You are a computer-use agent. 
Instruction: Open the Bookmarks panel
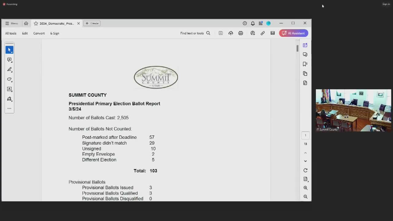305,64
